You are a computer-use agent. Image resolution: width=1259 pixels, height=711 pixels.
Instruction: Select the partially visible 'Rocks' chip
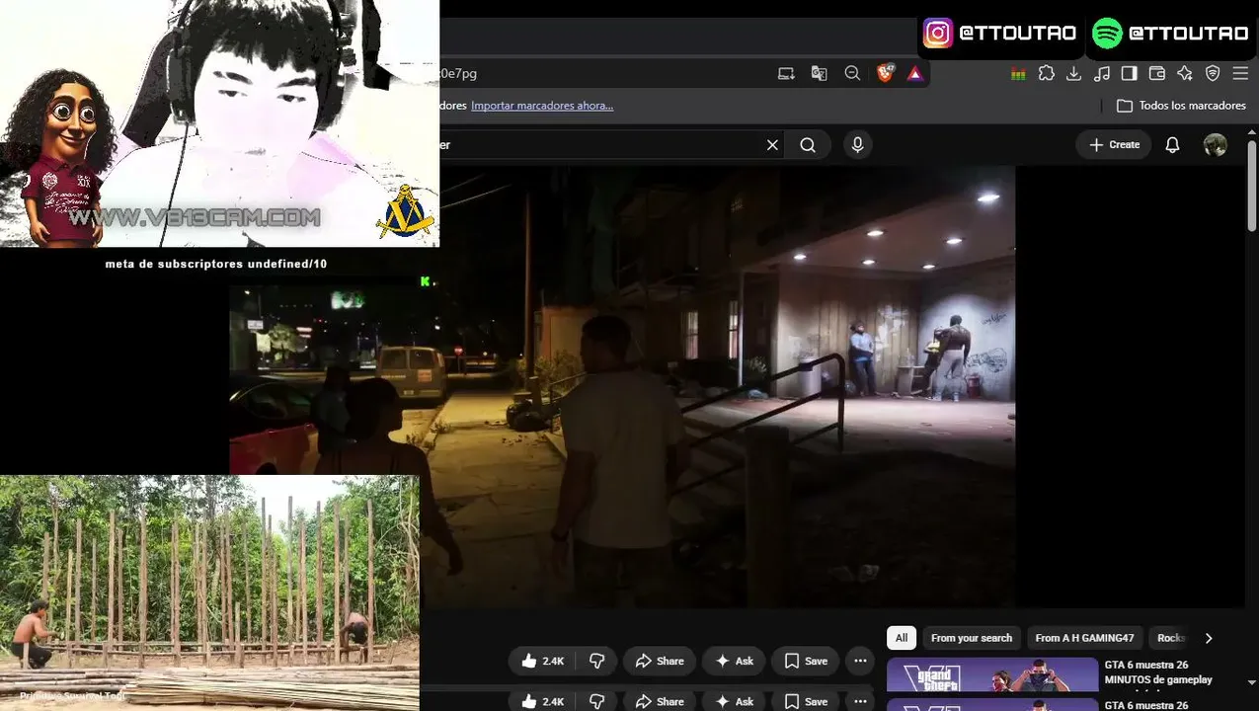click(1170, 638)
